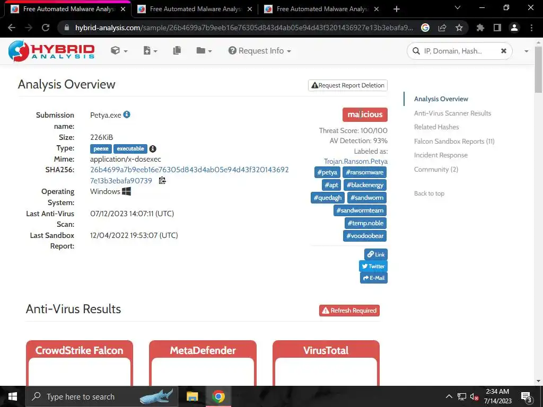Screen dimensions: 543x407
Task: Open the dropdown arrow beside search box
Action: [x=527, y=51]
